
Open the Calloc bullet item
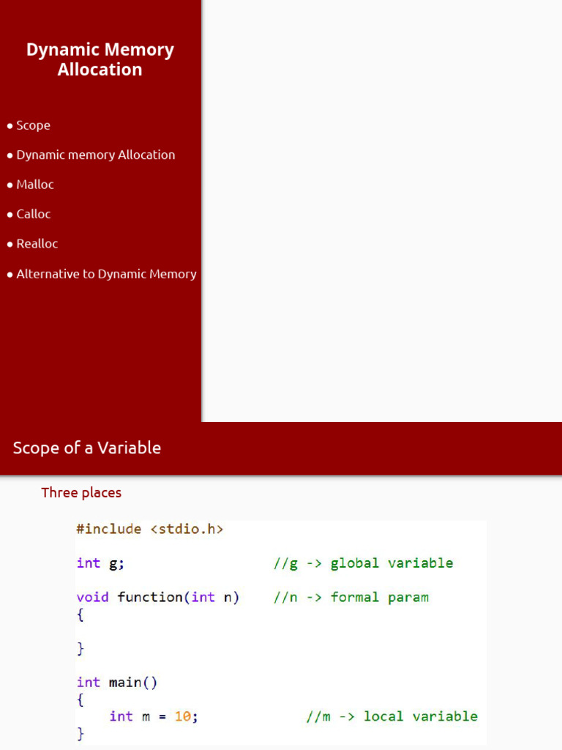tap(34, 214)
